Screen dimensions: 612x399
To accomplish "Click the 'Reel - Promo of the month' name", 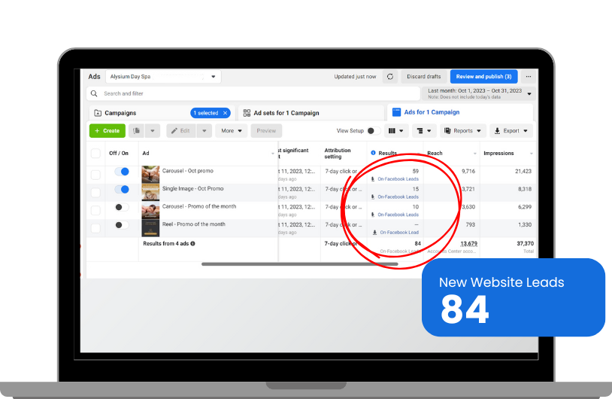I will tap(193, 224).
